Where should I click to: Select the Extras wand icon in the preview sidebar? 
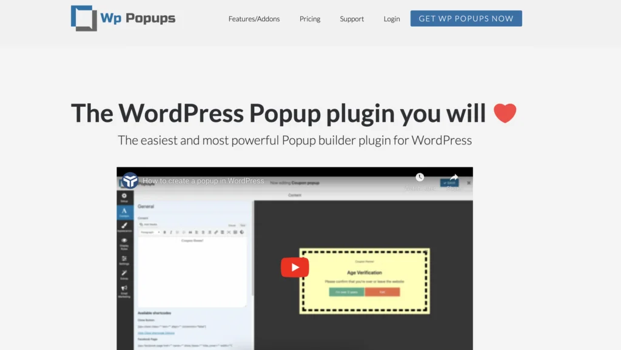pyautogui.click(x=124, y=274)
